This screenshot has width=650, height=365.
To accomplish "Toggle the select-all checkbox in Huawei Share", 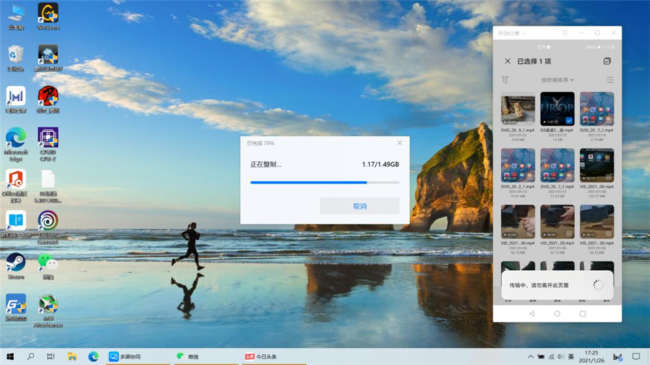I will point(607,61).
